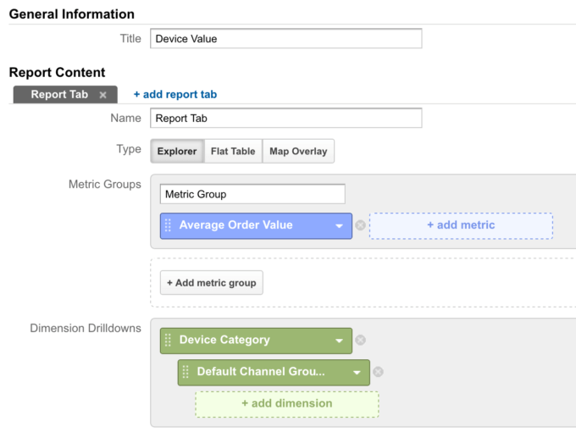The width and height of the screenshot is (576, 438).
Task: Grab the Default Channel Grouping drag handle
Action: [x=186, y=372]
